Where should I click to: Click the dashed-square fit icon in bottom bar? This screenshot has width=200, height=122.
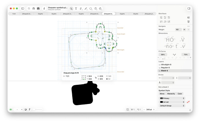128,110
